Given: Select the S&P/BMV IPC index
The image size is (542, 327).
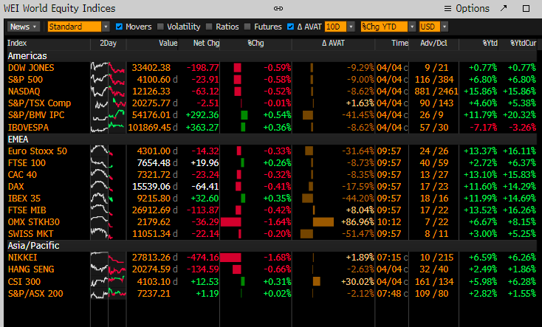Looking at the screenshot, I should [x=36, y=114].
